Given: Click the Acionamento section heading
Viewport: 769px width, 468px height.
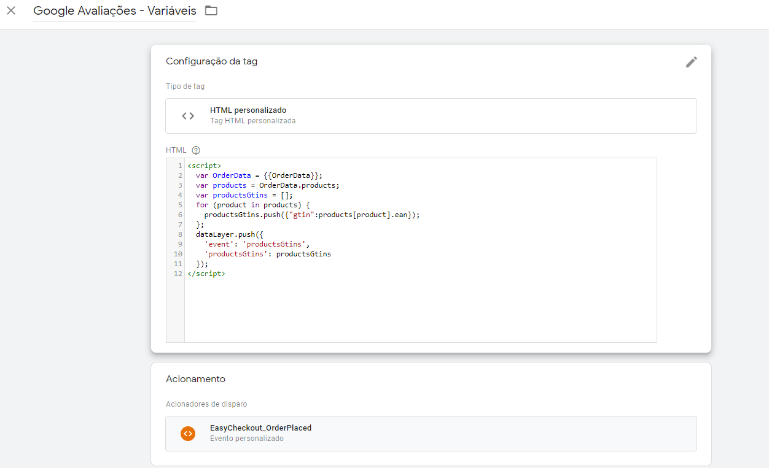Looking at the screenshot, I should pos(195,379).
